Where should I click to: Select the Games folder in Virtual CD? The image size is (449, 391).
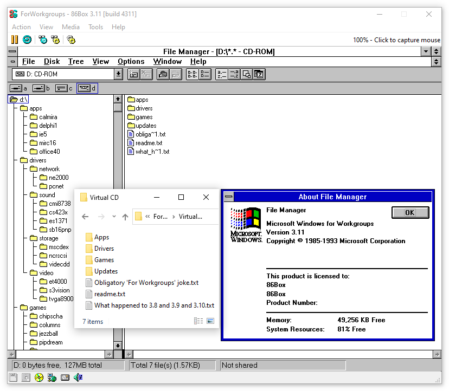(100, 260)
